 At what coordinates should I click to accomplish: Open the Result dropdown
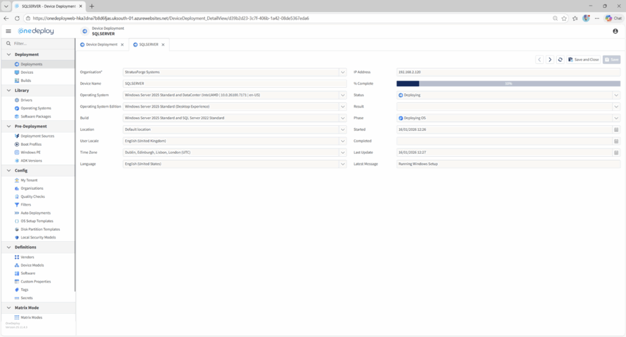(616, 106)
